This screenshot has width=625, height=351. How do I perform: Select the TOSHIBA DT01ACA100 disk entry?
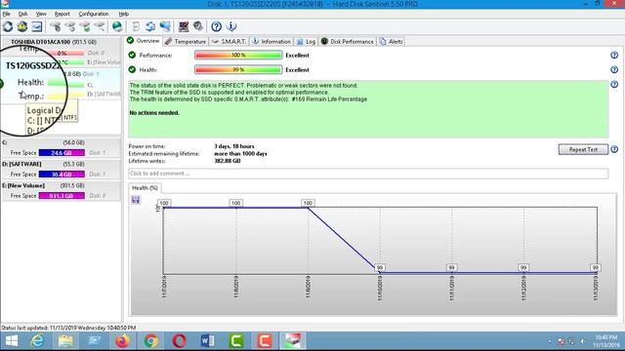(54, 42)
